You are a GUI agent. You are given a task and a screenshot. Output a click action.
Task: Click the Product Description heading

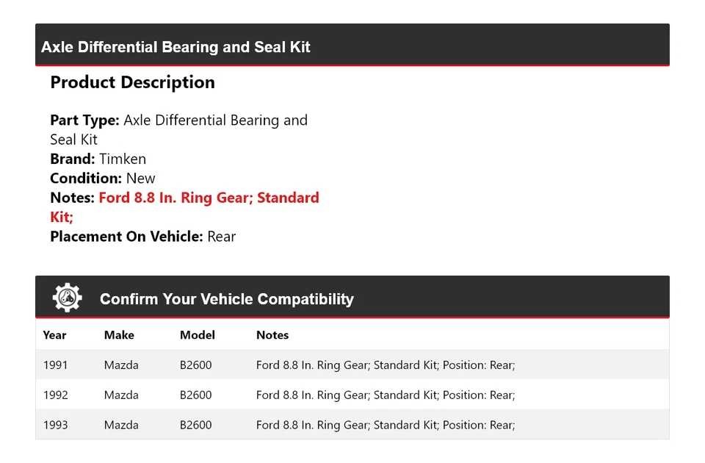click(132, 82)
